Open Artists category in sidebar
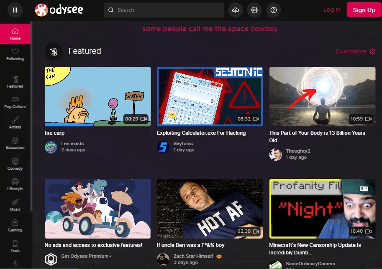The width and height of the screenshot is (382, 269). [15, 123]
